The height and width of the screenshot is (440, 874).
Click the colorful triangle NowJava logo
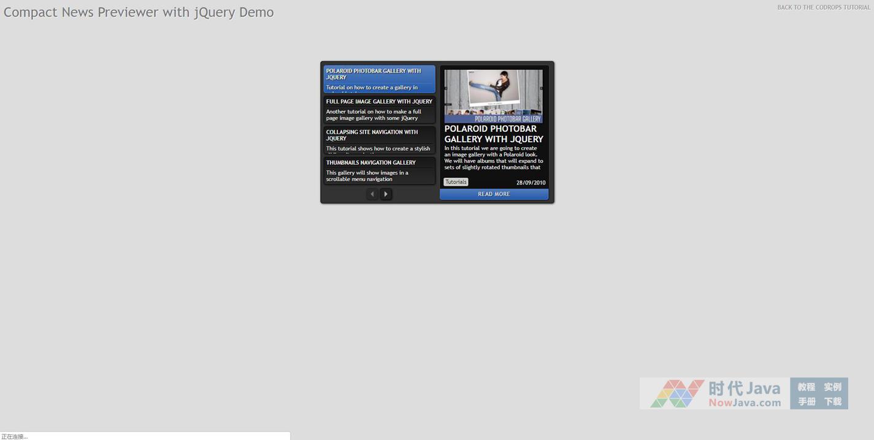pyautogui.click(x=677, y=393)
